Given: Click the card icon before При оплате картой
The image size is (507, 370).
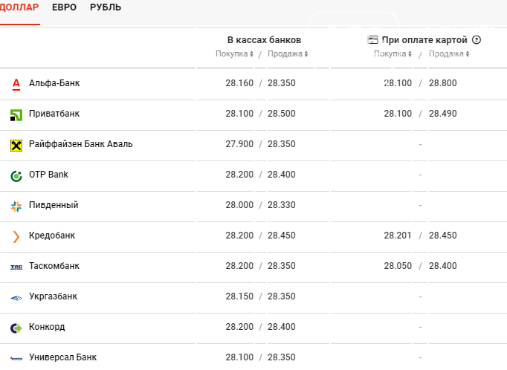Looking at the screenshot, I should (x=372, y=39).
